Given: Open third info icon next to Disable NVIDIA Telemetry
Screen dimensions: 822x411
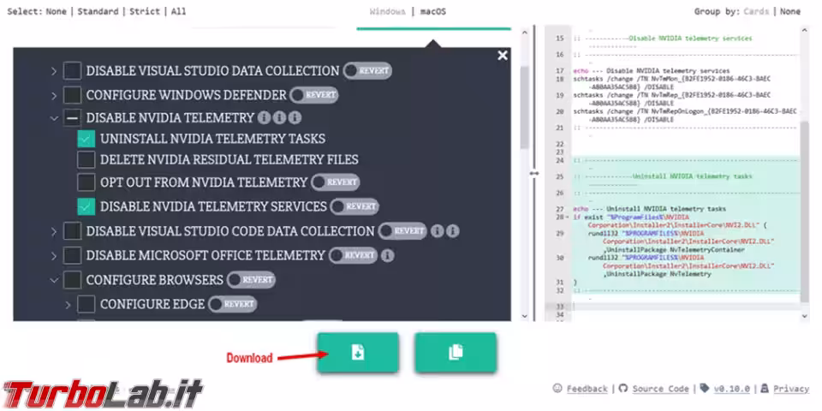Looking at the screenshot, I should pyautogui.click(x=295, y=118).
